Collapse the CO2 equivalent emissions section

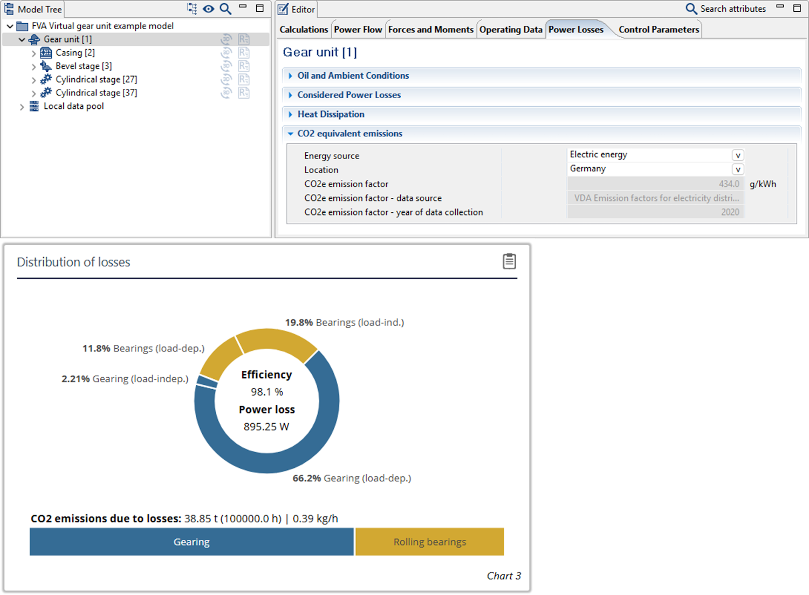click(x=291, y=134)
